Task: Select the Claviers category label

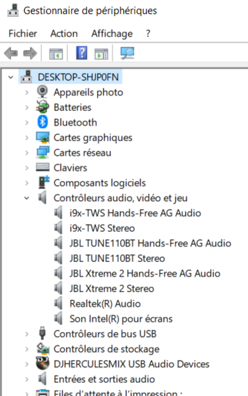Action: [x=71, y=168]
